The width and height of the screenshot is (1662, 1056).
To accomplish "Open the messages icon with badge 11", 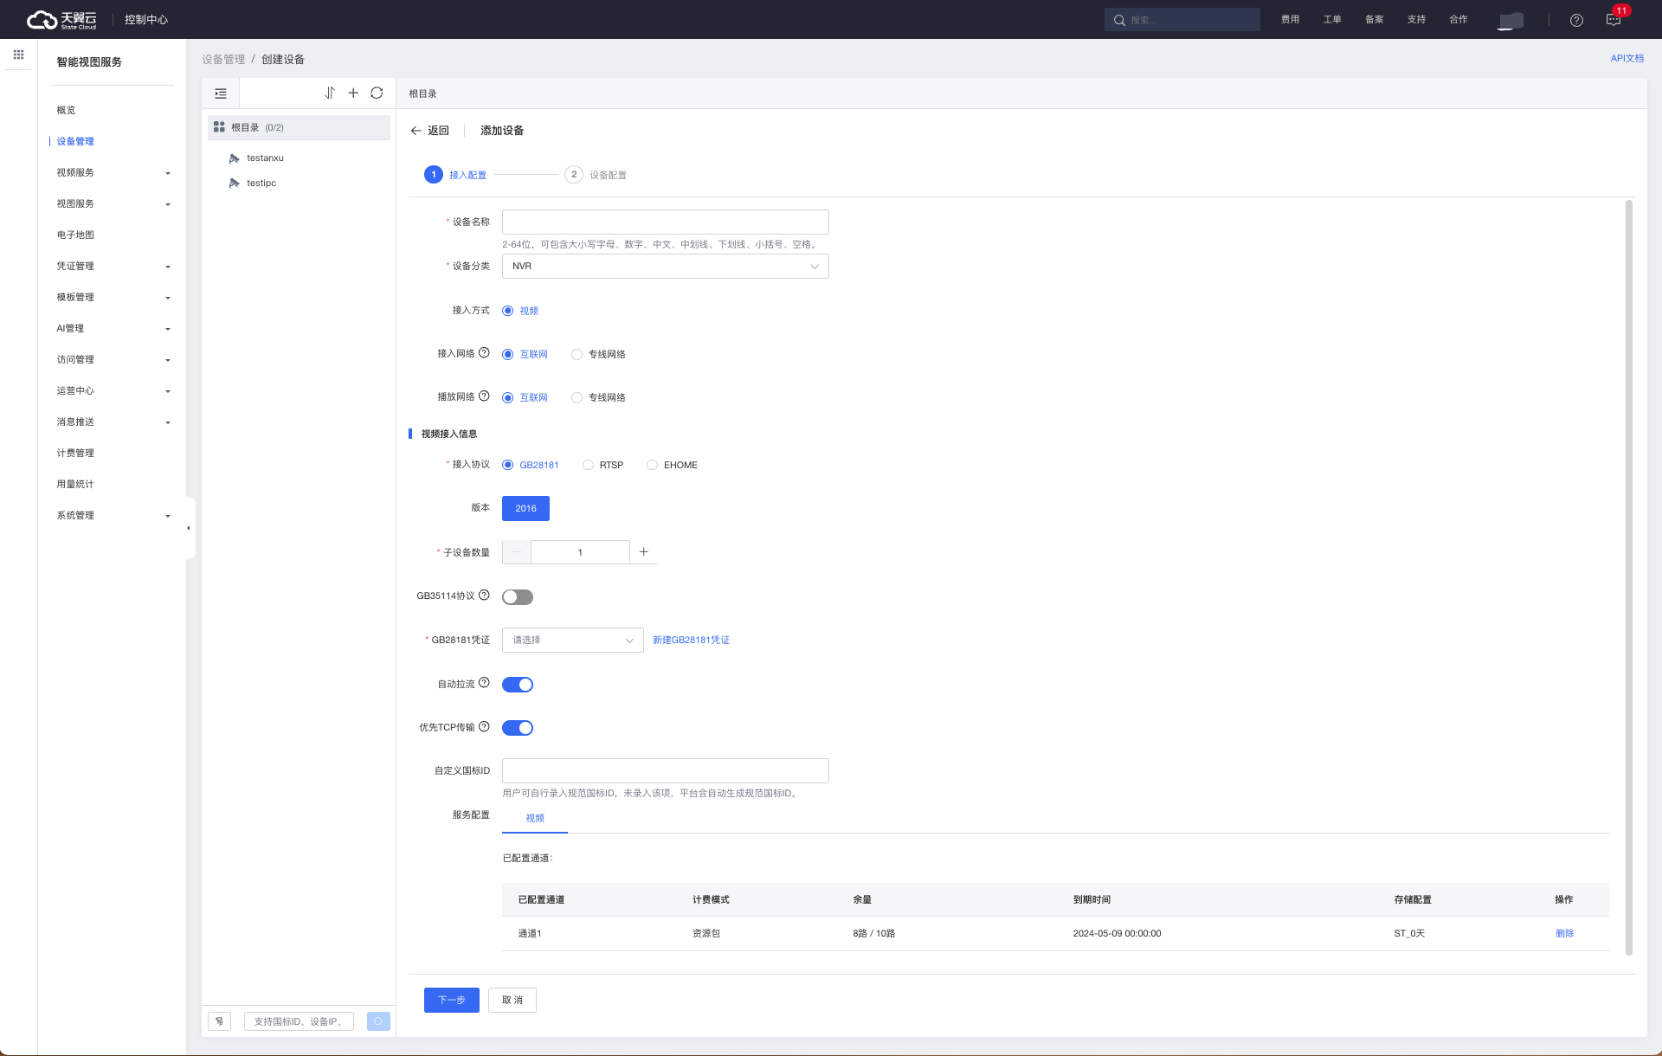I will tap(1614, 20).
